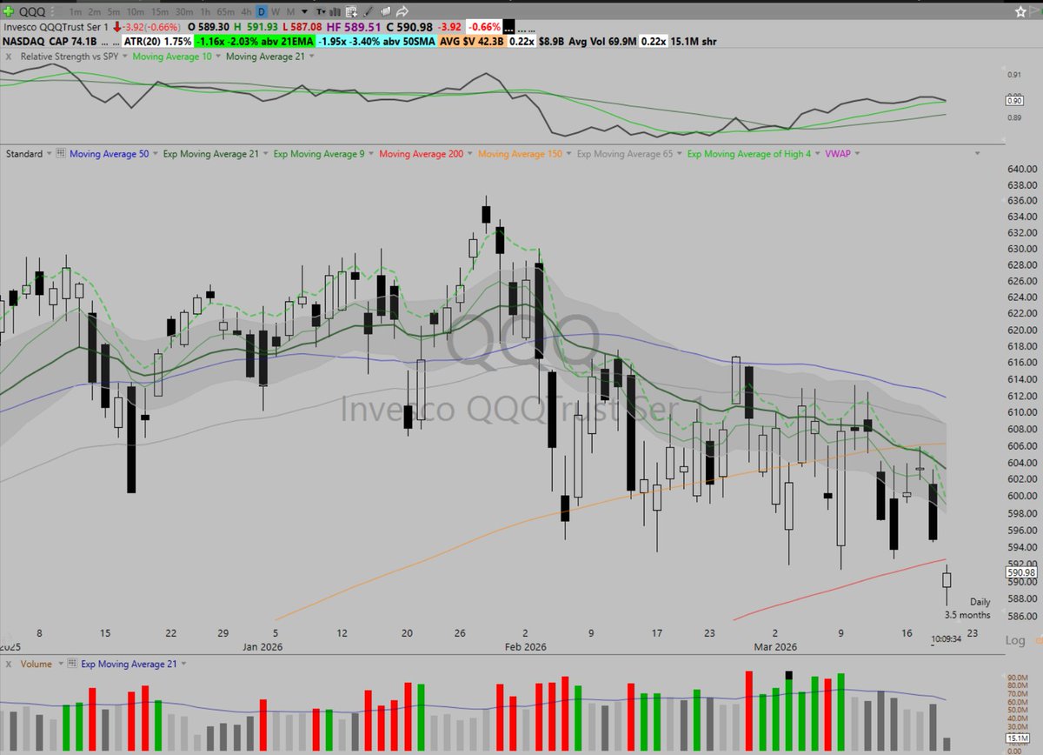This screenshot has width=1043, height=755.
Task: Select the 30m timeframe
Action: coord(184,11)
